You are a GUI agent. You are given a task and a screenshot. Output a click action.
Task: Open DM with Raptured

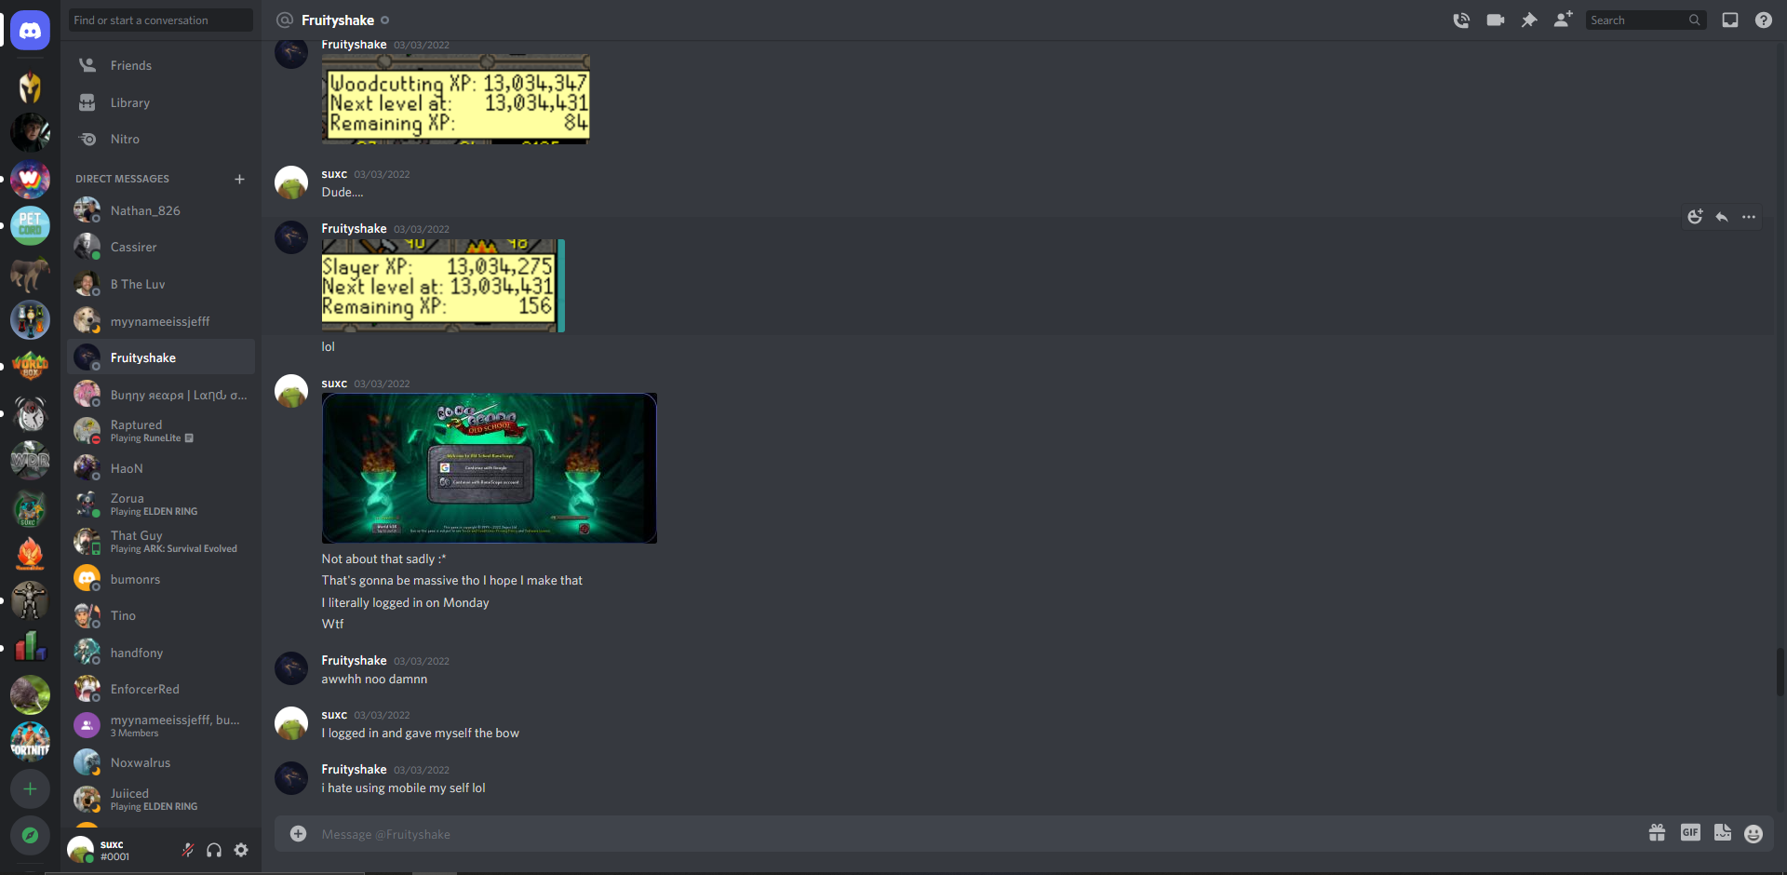click(x=161, y=430)
